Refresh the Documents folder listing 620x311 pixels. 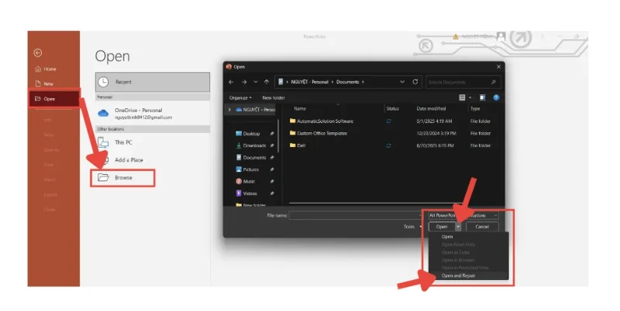[415, 82]
